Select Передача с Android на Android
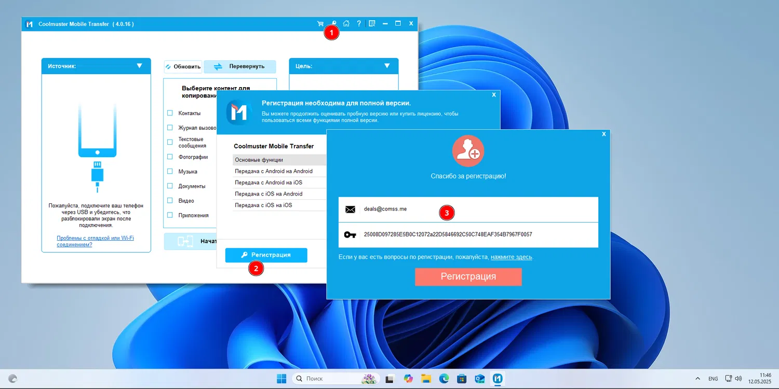 point(279,171)
